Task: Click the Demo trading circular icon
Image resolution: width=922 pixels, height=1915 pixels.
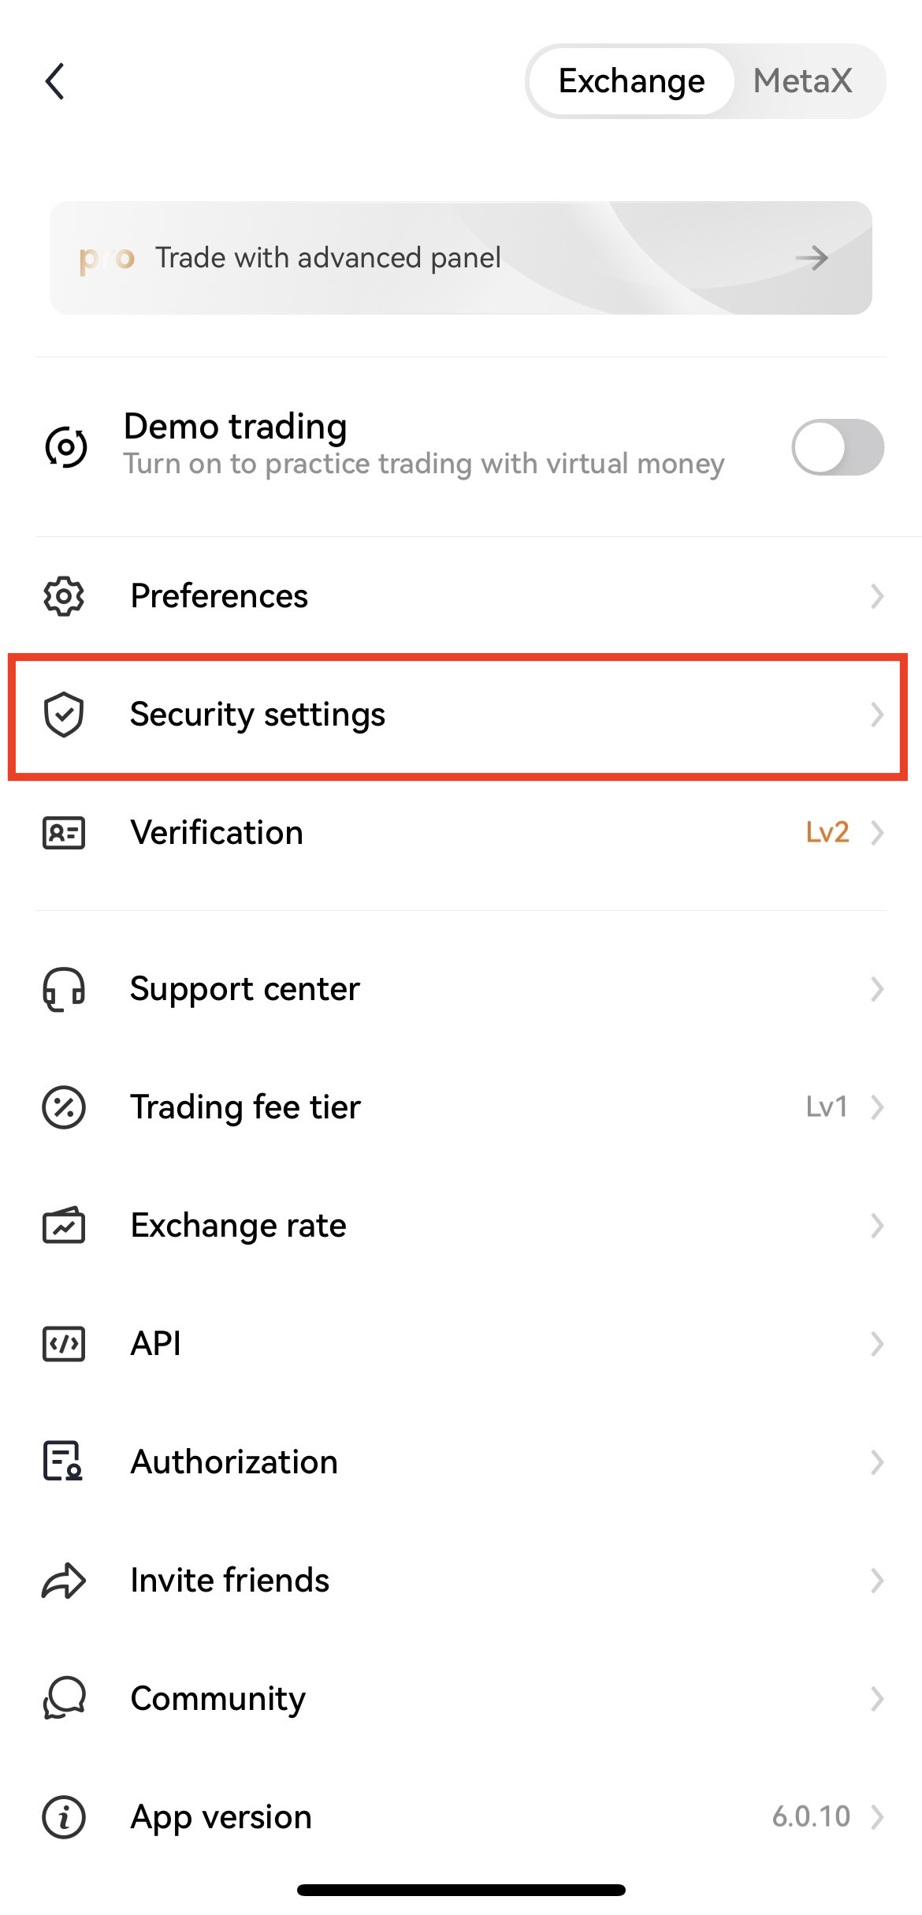Action: click(x=66, y=447)
